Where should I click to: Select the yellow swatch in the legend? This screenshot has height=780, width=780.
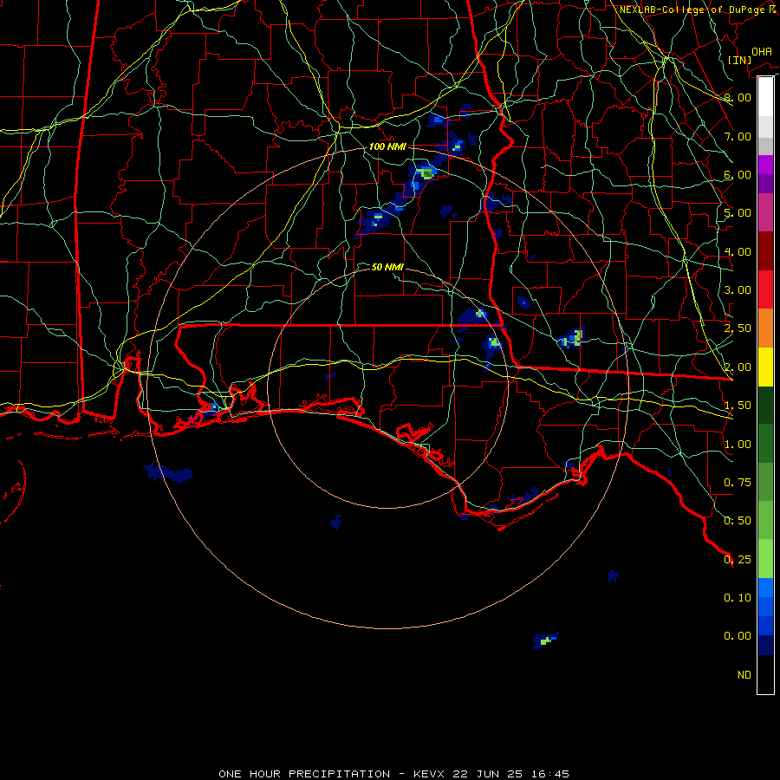click(x=765, y=367)
